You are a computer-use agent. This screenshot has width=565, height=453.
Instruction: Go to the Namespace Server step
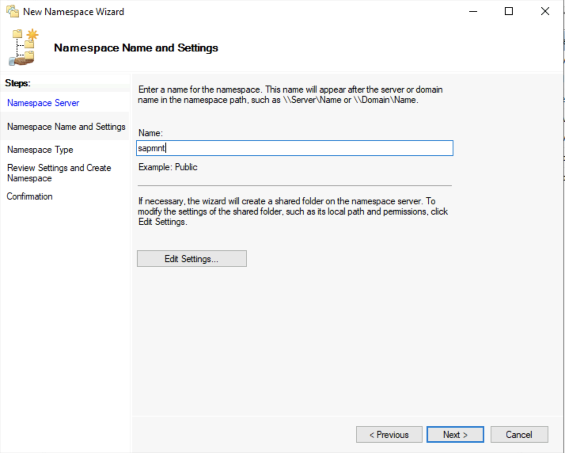coord(43,103)
